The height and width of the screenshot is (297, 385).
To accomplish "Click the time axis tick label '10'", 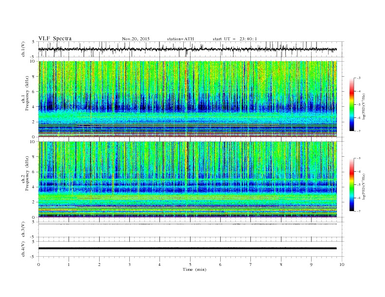I will click(342, 264).
